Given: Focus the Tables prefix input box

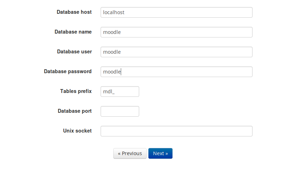Looking at the screenshot, I should [120, 92].
